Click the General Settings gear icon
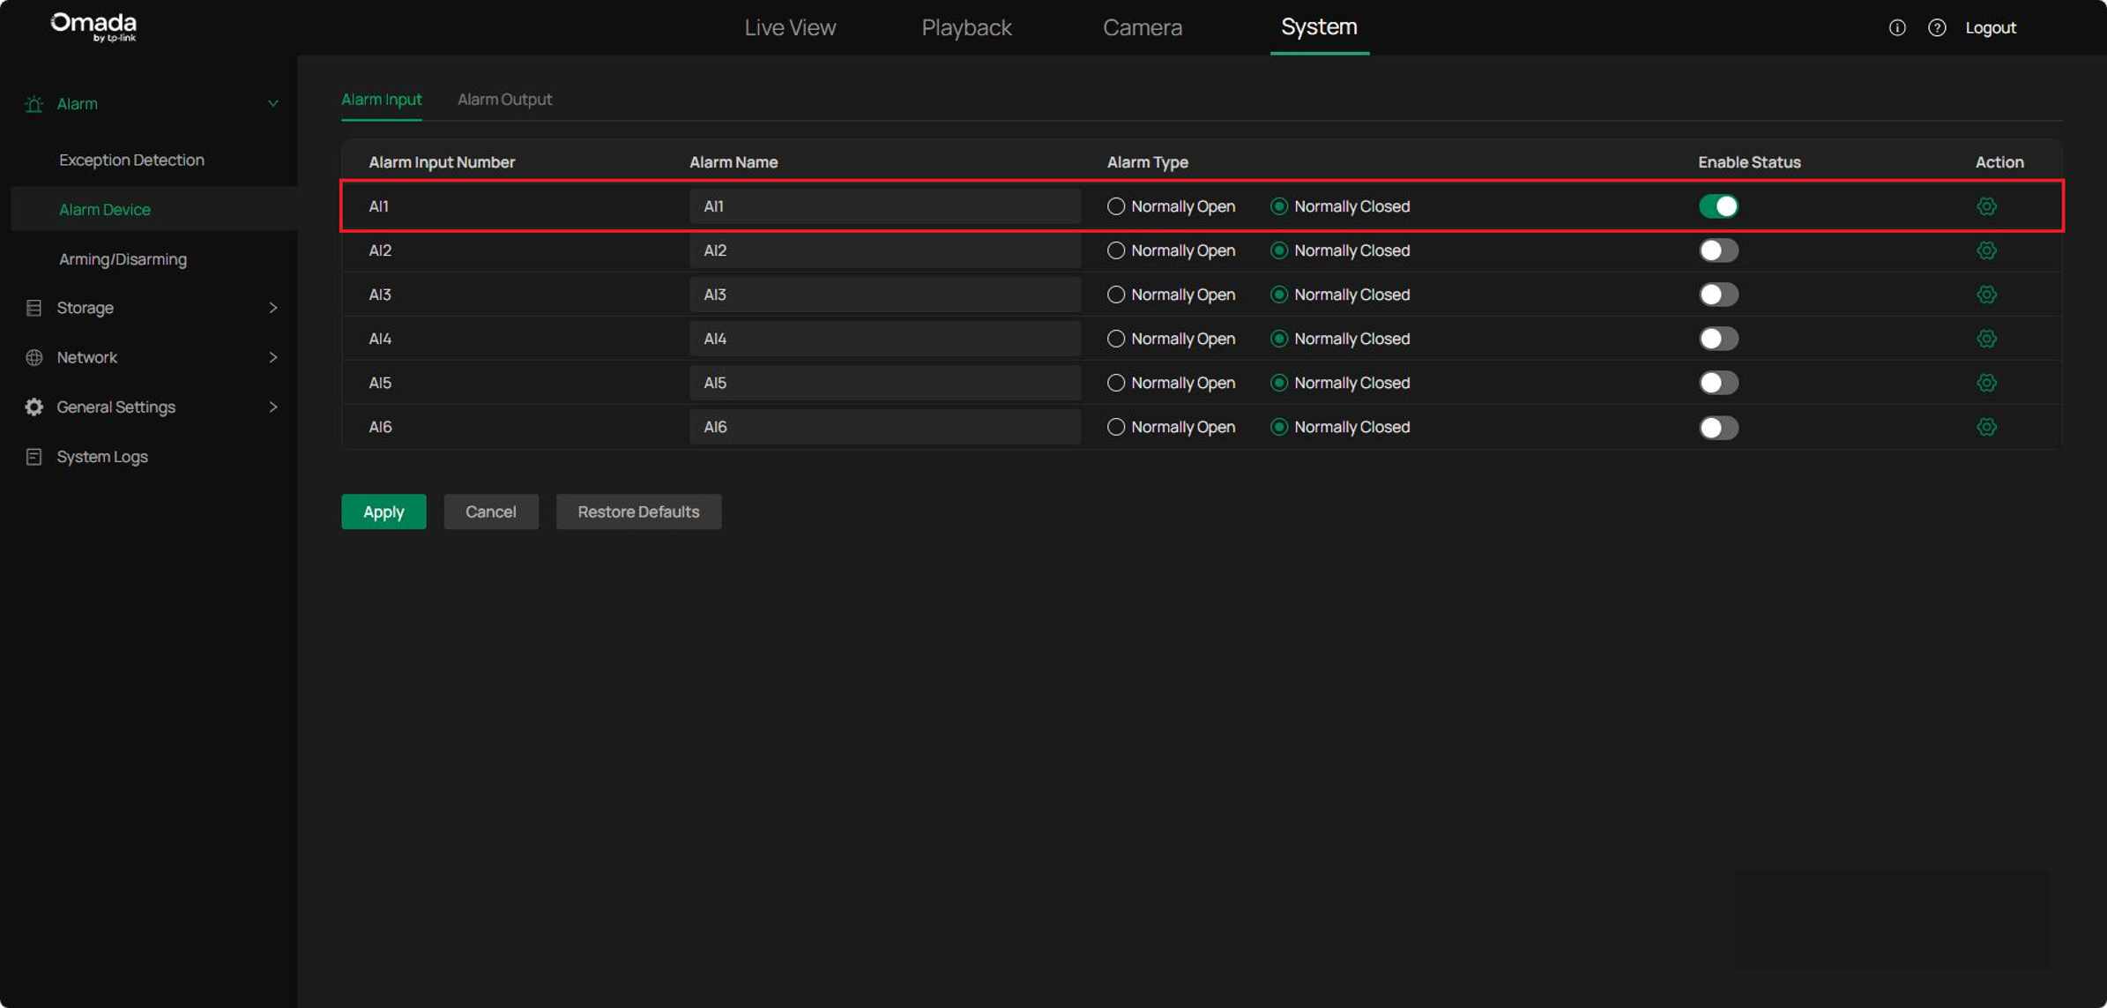 pyautogui.click(x=34, y=407)
